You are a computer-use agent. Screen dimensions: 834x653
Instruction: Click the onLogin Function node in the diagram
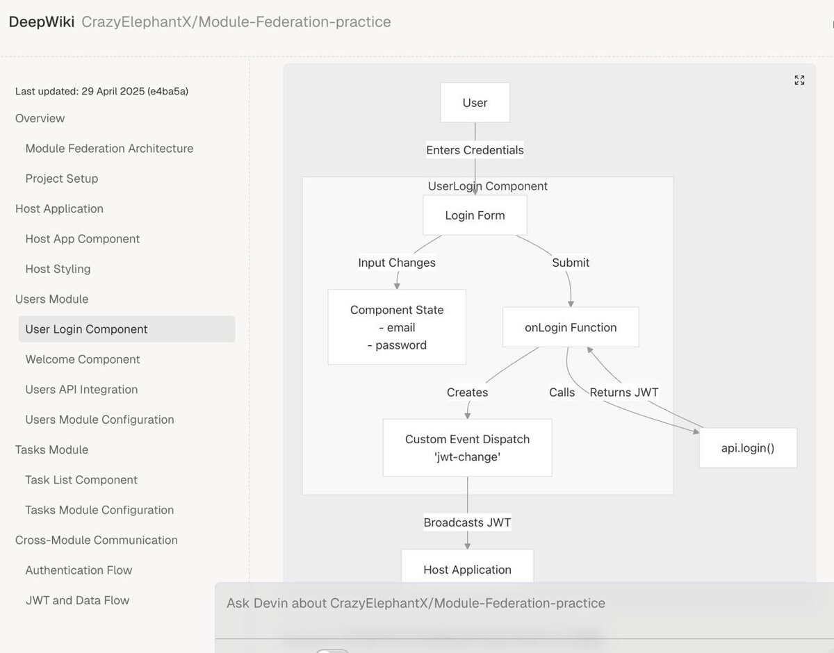(x=571, y=328)
